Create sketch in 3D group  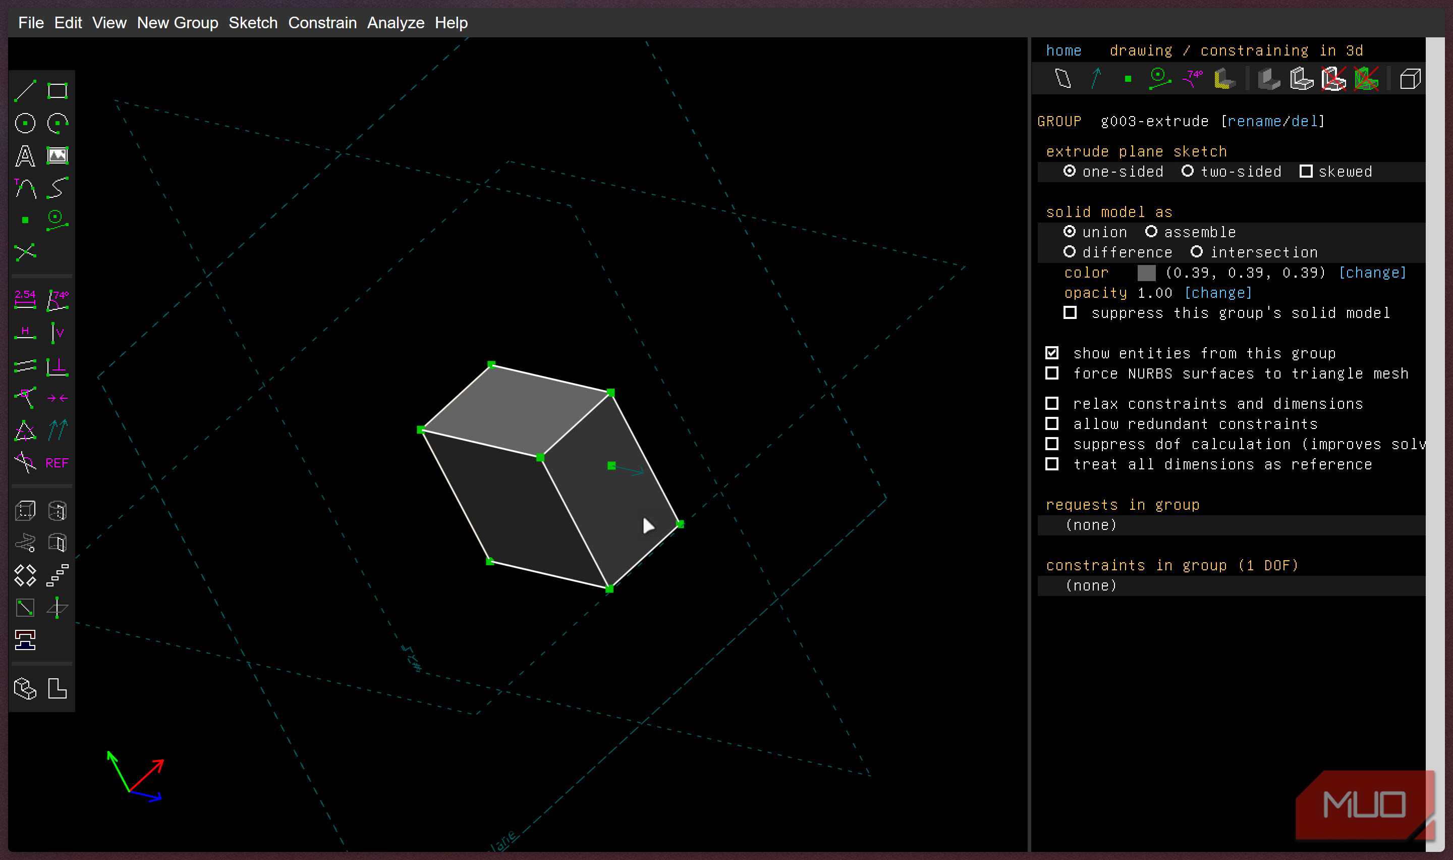click(58, 607)
